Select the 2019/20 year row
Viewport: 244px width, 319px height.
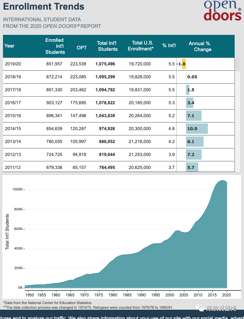(13, 64)
